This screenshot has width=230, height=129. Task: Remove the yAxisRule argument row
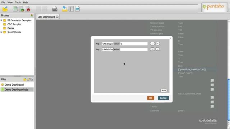pyautogui.click(x=158, y=44)
